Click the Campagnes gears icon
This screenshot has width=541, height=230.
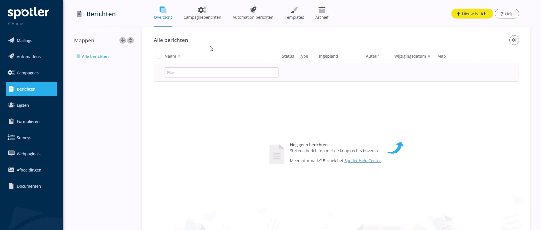coord(11,72)
